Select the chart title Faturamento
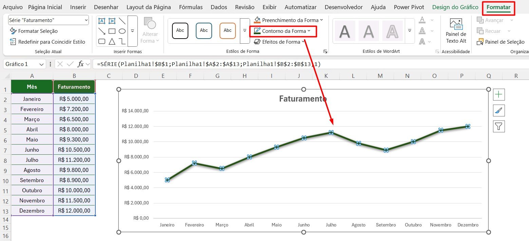Viewport: 529px width, 241px height. pyautogui.click(x=303, y=98)
